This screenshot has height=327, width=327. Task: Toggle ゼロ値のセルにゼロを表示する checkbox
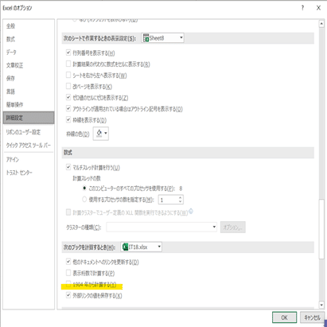pyautogui.click(x=68, y=97)
